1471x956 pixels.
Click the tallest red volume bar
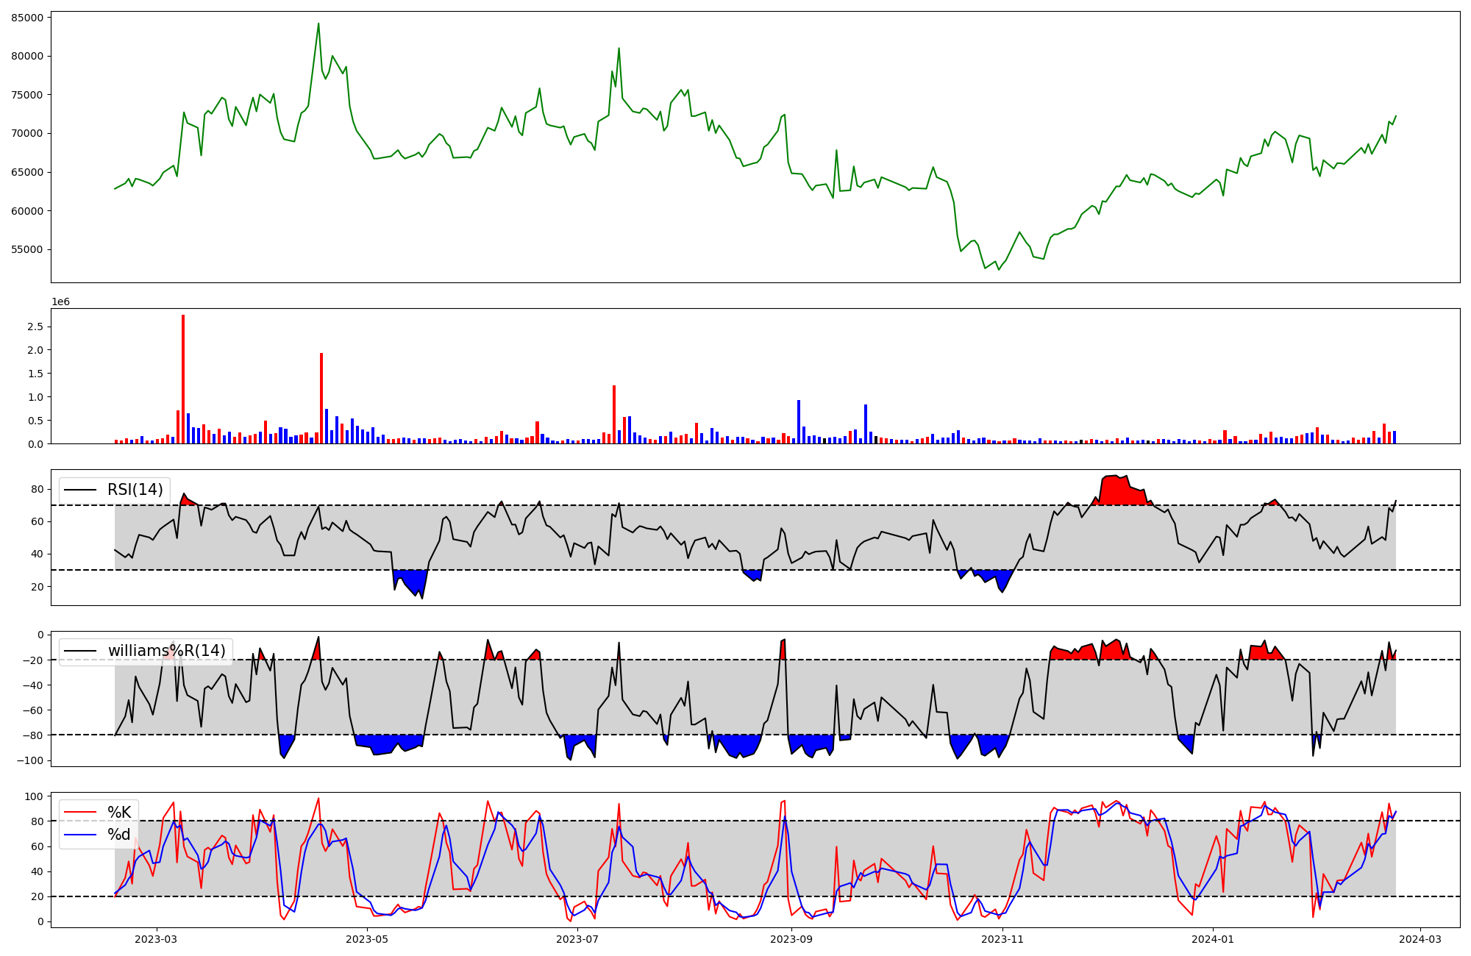click(183, 379)
